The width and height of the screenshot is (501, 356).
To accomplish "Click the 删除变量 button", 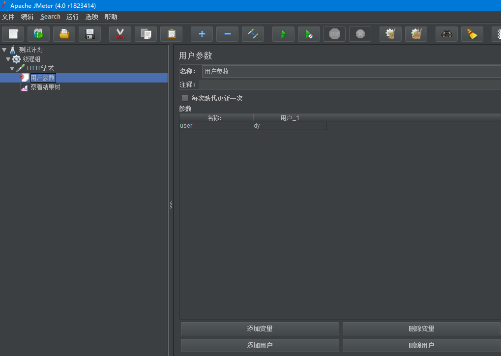I will point(422,329).
